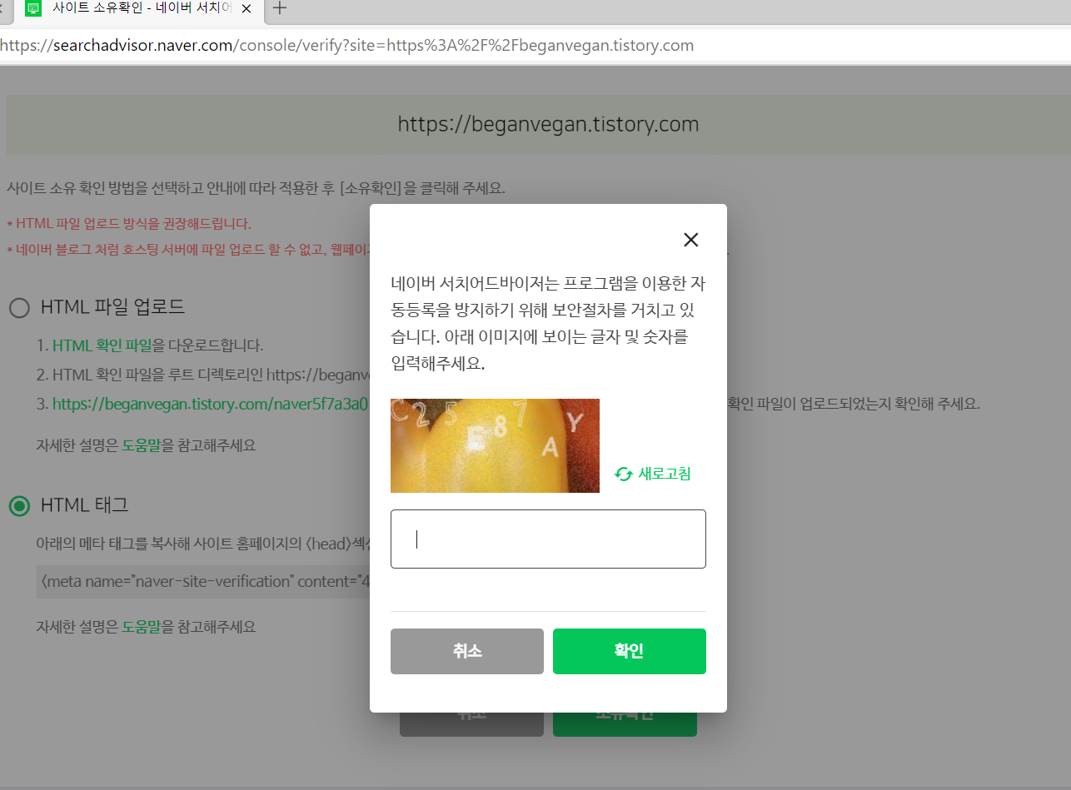The image size is (1071, 790).
Task: Open a new browser tab with plus icon
Action: click(x=280, y=8)
